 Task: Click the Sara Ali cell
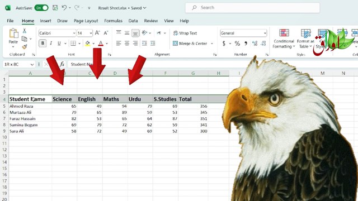click(x=30, y=131)
